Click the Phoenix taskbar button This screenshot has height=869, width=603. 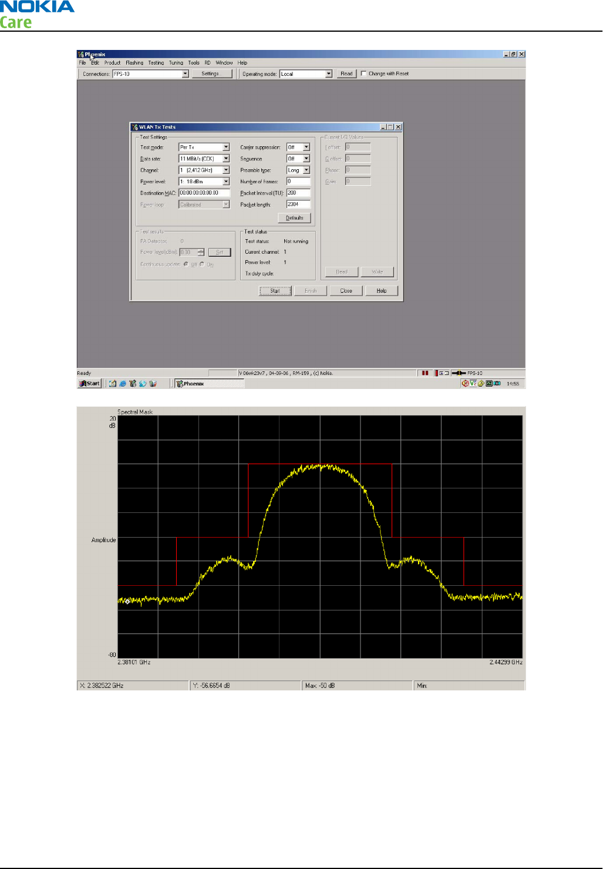pos(209,384)
